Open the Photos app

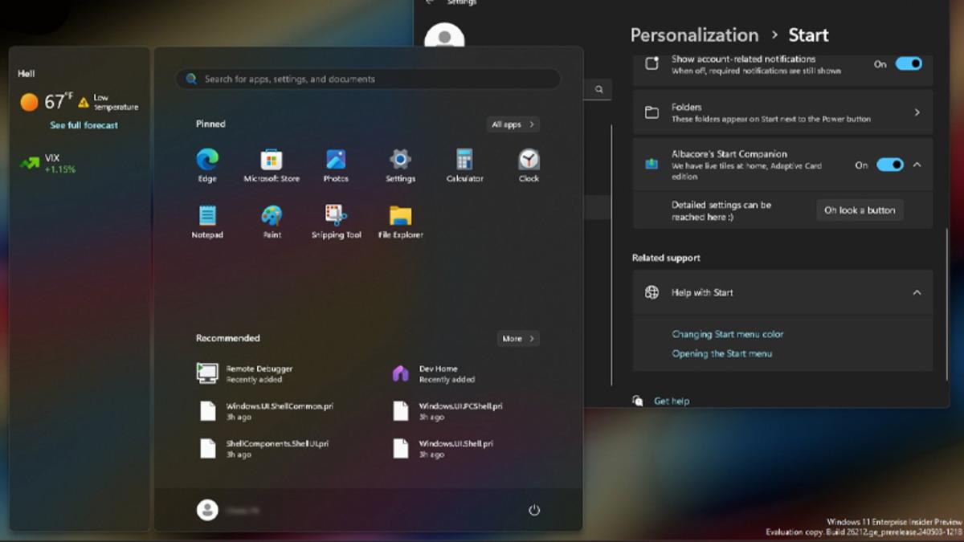tap(336, 160)
